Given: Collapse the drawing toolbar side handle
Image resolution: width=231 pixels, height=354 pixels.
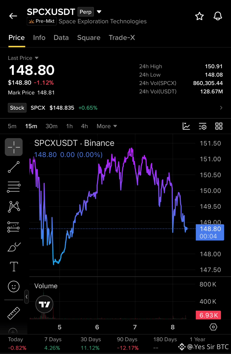Looking at the screenshot, I should [x=27, y=297].
